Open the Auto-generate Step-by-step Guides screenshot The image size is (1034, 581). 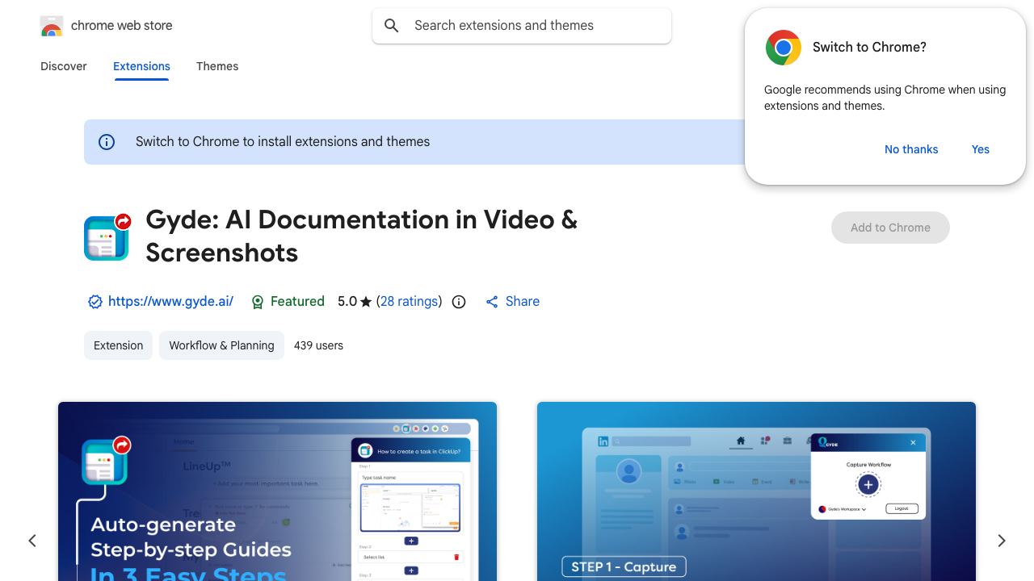277,491
